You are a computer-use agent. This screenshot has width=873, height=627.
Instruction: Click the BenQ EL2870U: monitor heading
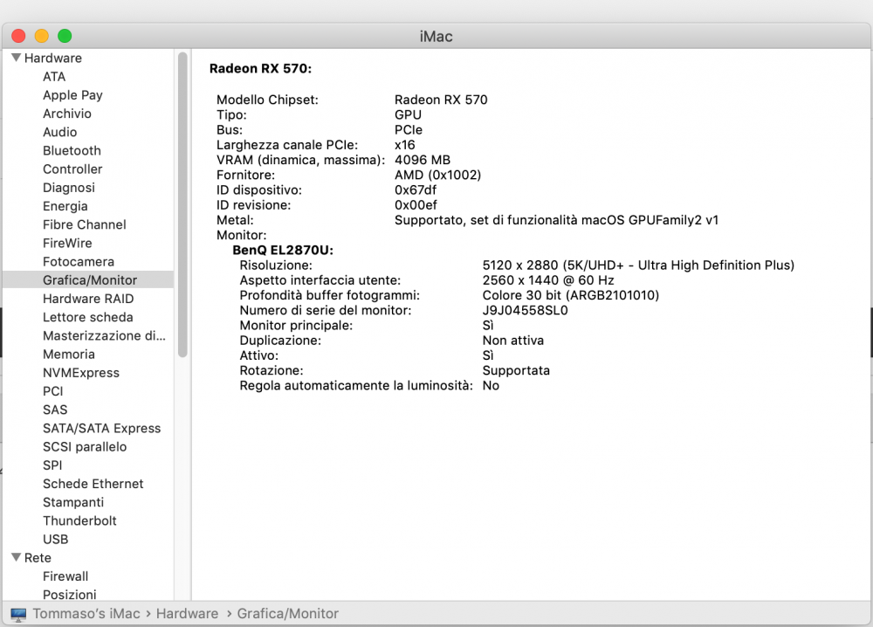[x=283, y=250]
